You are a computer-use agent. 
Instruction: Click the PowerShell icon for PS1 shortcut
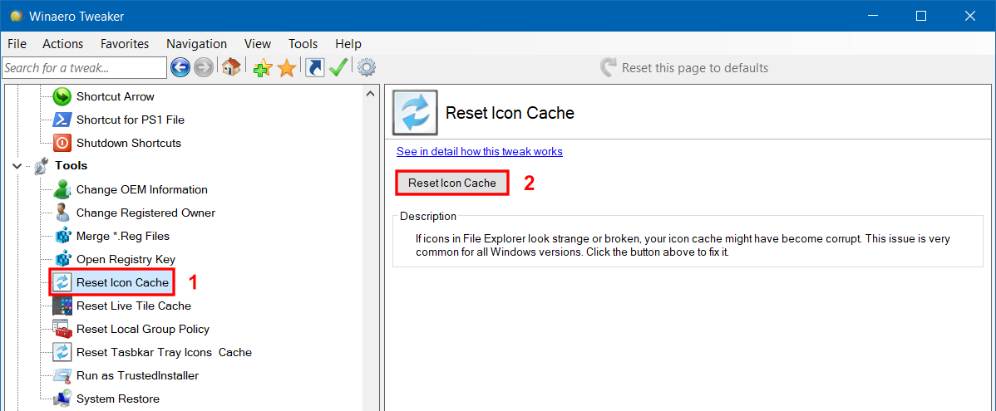(62, 120)
